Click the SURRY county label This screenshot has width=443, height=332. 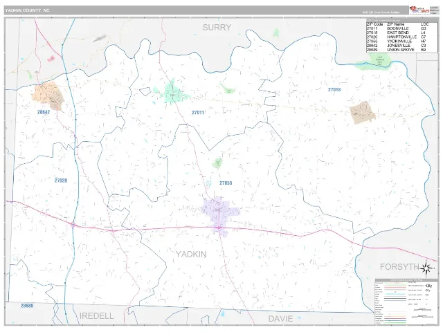click(217, 28)
